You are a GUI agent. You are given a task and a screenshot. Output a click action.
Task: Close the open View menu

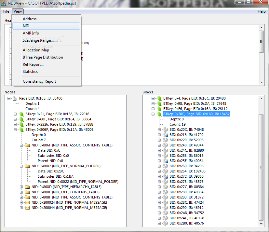click(18, 11)
